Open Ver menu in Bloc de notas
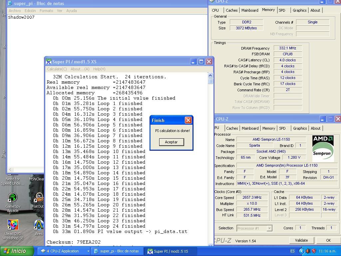341x256 pixels. pos(60,11)
